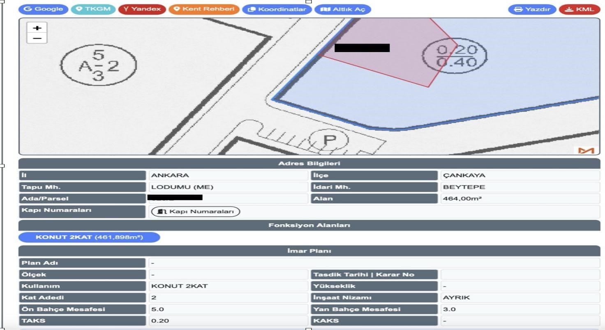Click the Fonksiyon Alanları section header
The width and height of the screenshot is (605, 330).
(x=309, y=225)
